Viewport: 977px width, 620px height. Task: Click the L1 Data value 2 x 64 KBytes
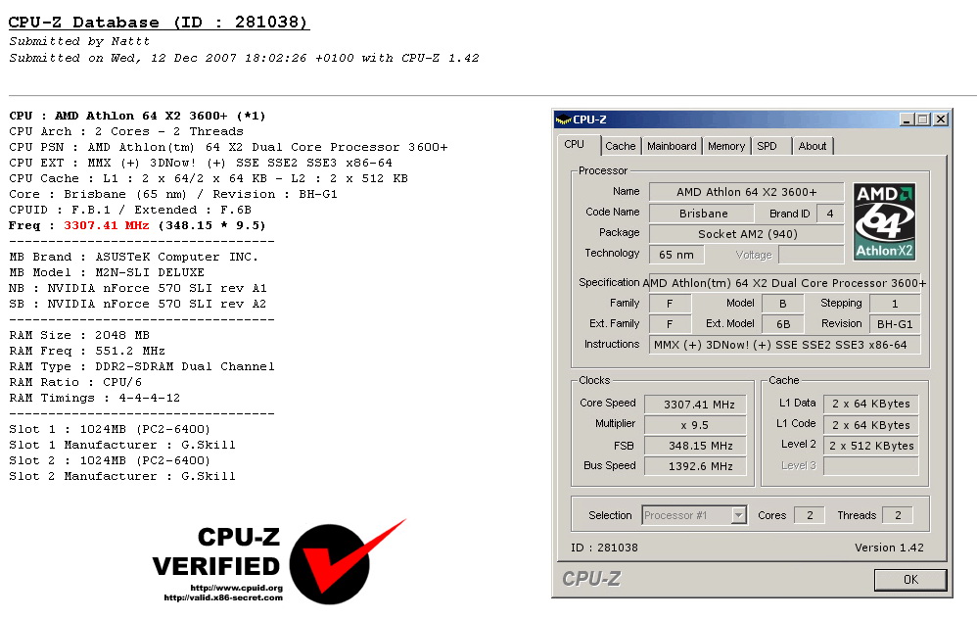[x=871, y=404]
